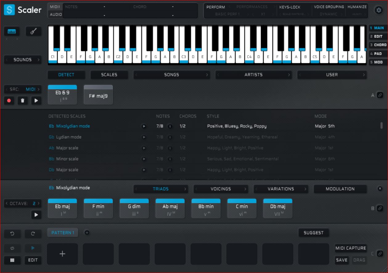Viewport: 388px width, 273px height.
Task: Preview the Db Major scale
Action: point(143,170)
